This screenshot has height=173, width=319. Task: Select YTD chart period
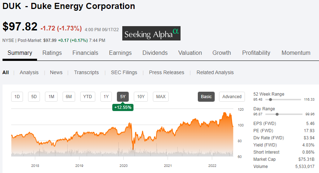(x=87, y=97)
